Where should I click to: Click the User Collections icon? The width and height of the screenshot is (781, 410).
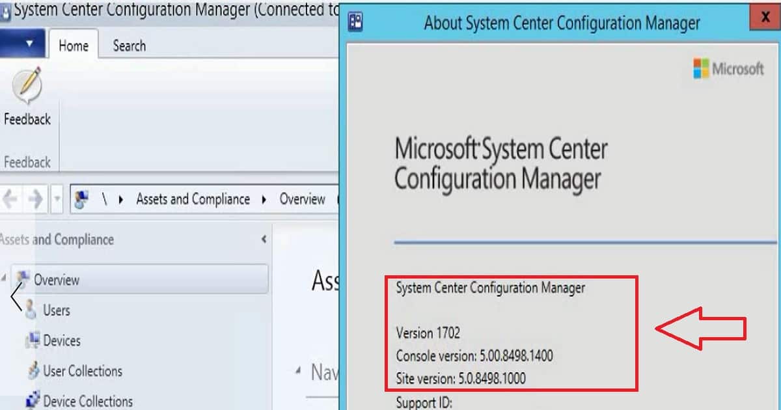coord(33,371)
